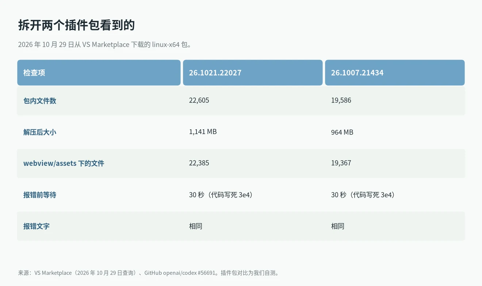Select the 26.1021.22027 column header
This screenshot has width=482, height=286.
coord(253,73)
